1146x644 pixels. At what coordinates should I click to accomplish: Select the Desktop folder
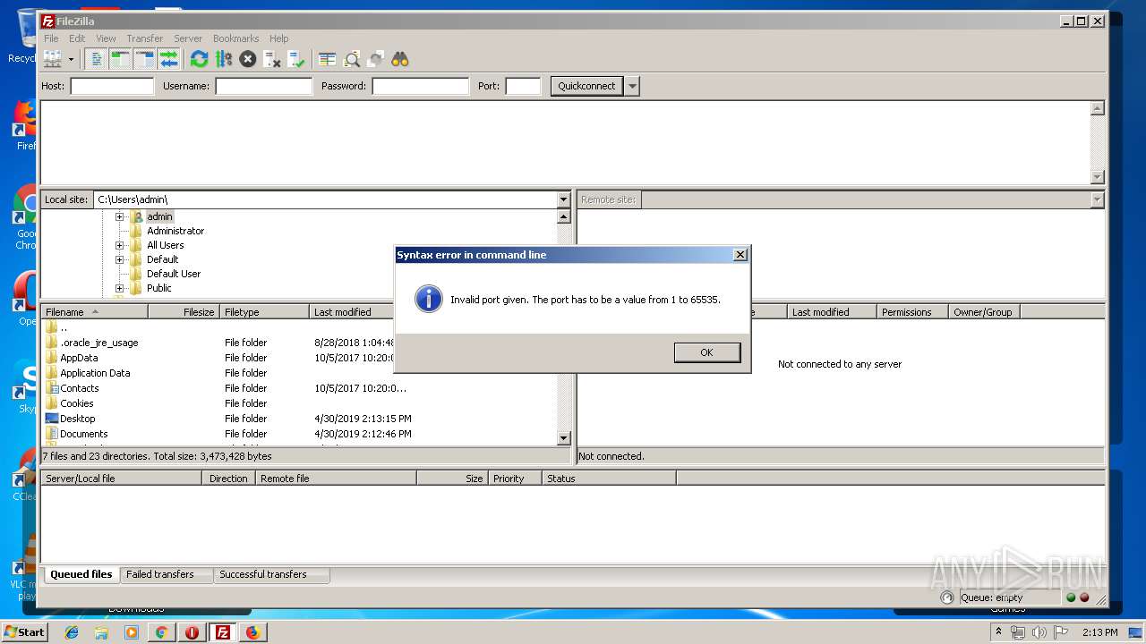[x=77, y=419]
